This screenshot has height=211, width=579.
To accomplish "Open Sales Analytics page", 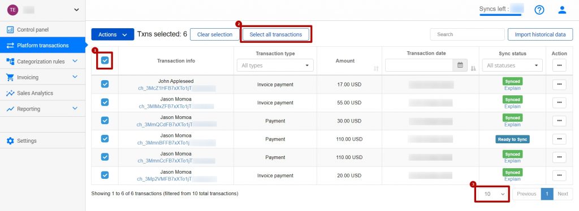I will 42,93.
